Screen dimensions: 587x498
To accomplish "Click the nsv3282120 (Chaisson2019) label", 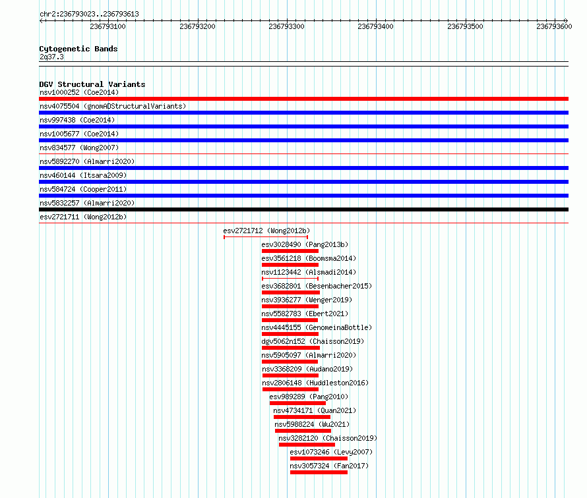I will click(328, 438).
